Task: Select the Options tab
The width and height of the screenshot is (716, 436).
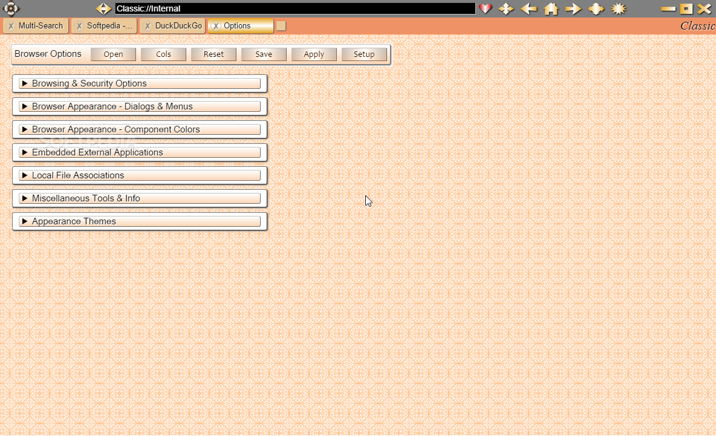Action: 241,26
